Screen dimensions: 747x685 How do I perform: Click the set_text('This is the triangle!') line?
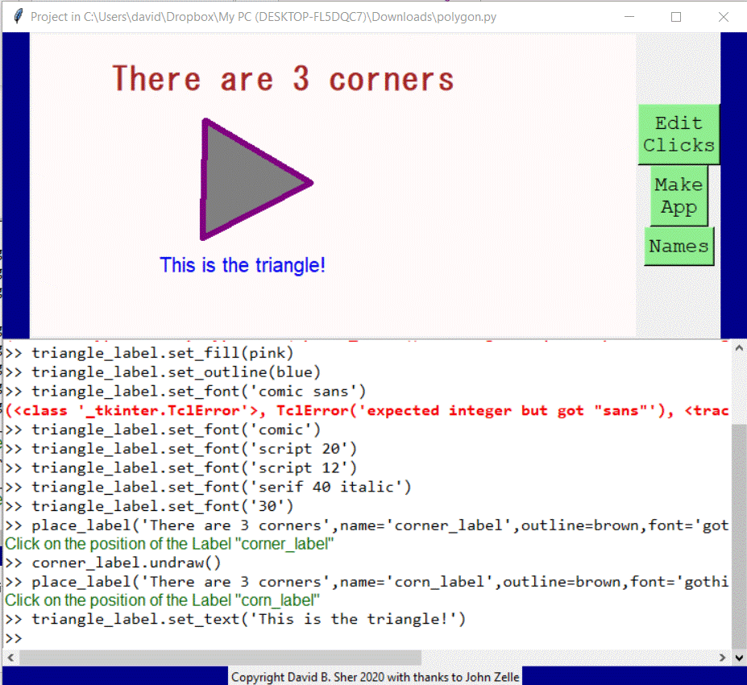235,619
